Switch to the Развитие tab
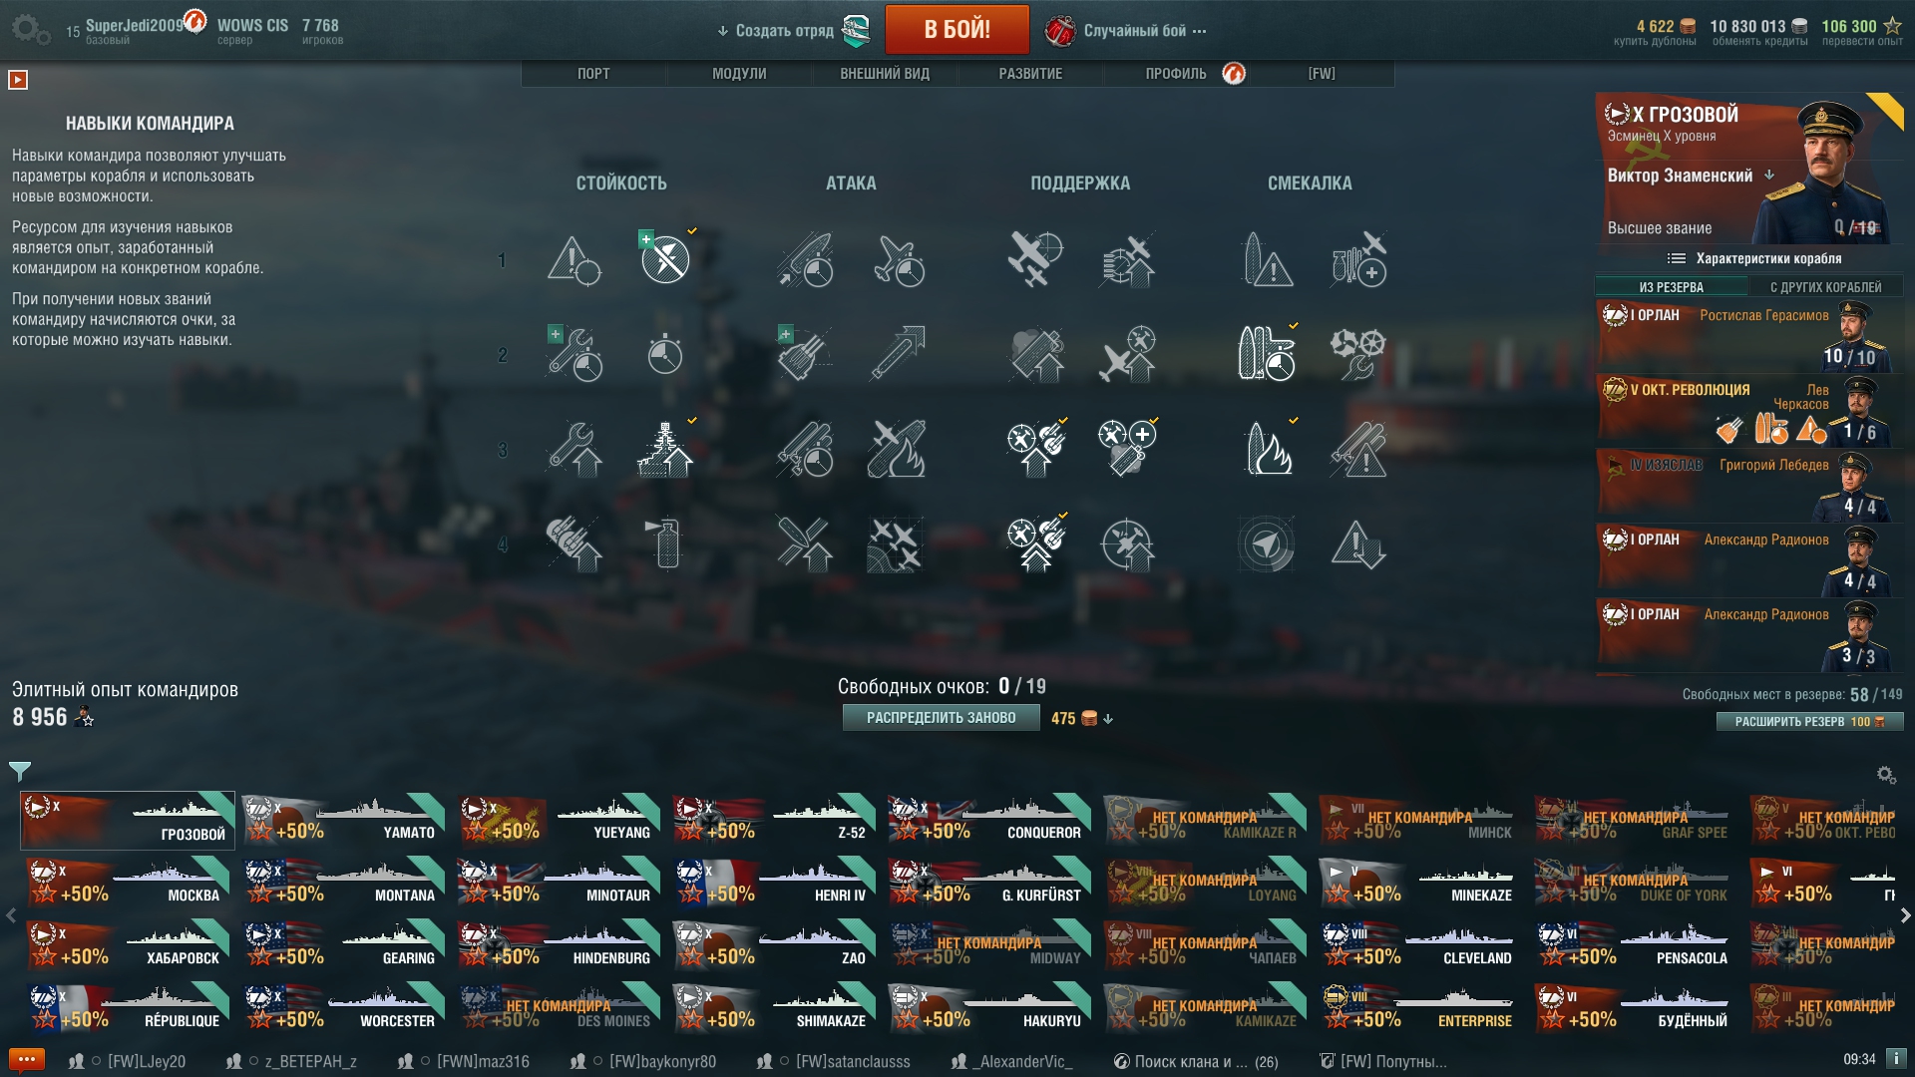This screenshot has height=1077, width=1915. 1030,74
